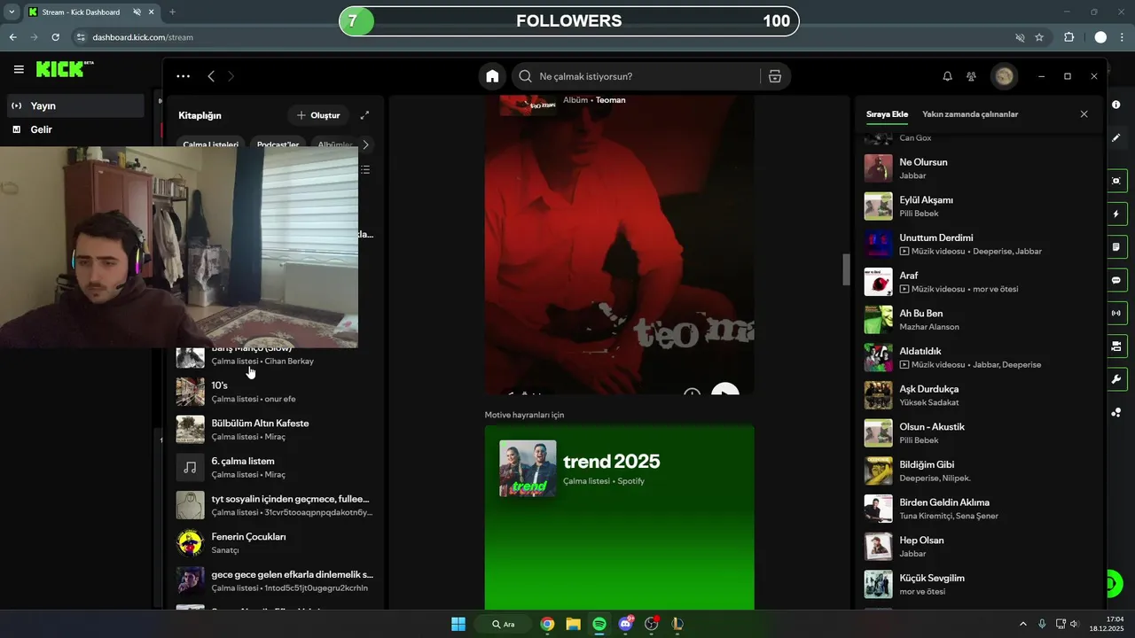Click Kick pencil edit icon
Image resolution: width=1135 pixels, height=638 pixels.
[1115, 138]
